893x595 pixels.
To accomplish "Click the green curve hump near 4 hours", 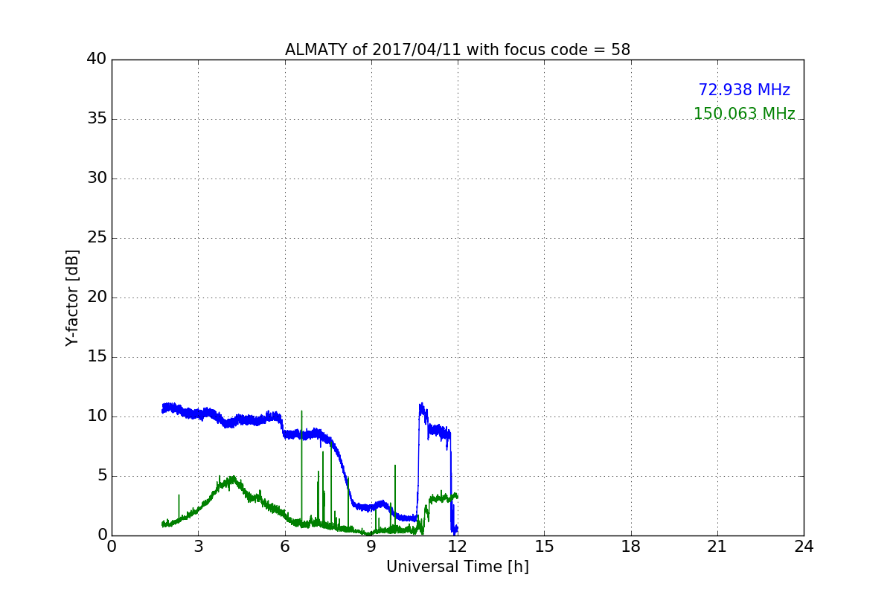I will click(232, 481).
